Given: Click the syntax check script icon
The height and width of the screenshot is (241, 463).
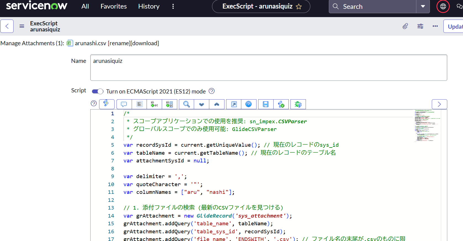Looking at the screenshot, I should [x=281, y=104].
